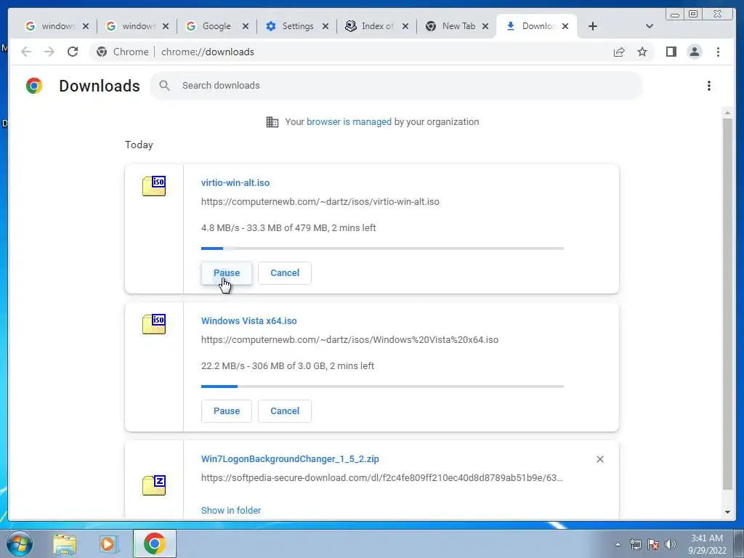Image resolution: width=744 pixels, height=558 pixels.
Task: Open Chrome's three-dot menu
Action: 718,52
